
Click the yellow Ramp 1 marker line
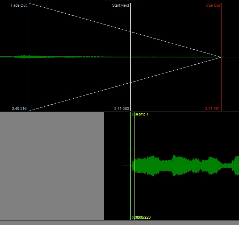click(x=135, y=196)
